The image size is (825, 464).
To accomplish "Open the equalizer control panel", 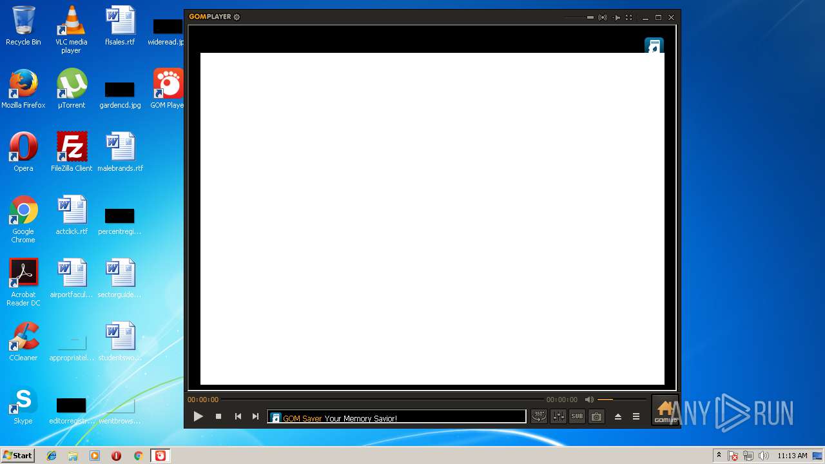I will click(x=558, y=416).
